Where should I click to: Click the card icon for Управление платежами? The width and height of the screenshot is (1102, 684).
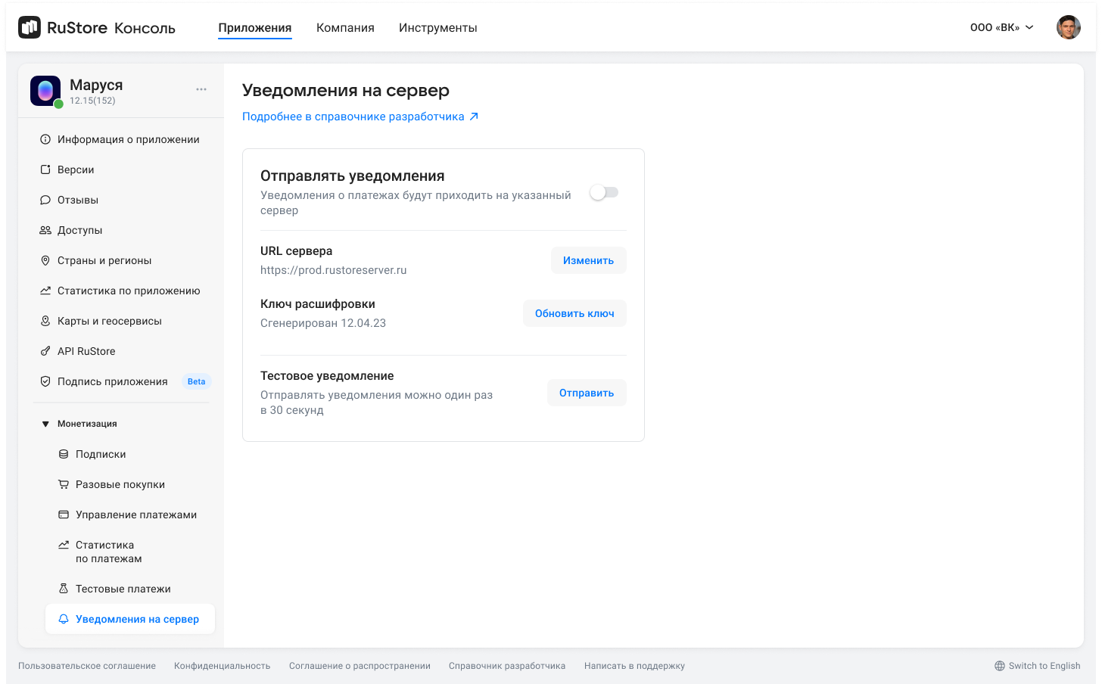pos(64,515)
